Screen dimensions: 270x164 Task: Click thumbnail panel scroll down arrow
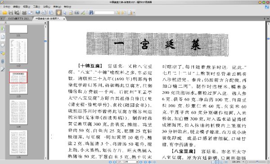click(x=45, y=158)
